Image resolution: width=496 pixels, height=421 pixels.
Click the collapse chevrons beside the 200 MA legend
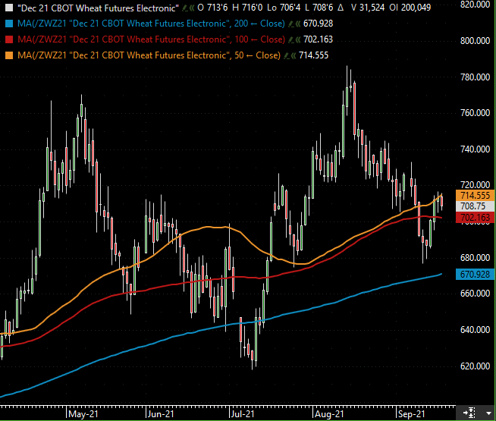tap(297, 24)
